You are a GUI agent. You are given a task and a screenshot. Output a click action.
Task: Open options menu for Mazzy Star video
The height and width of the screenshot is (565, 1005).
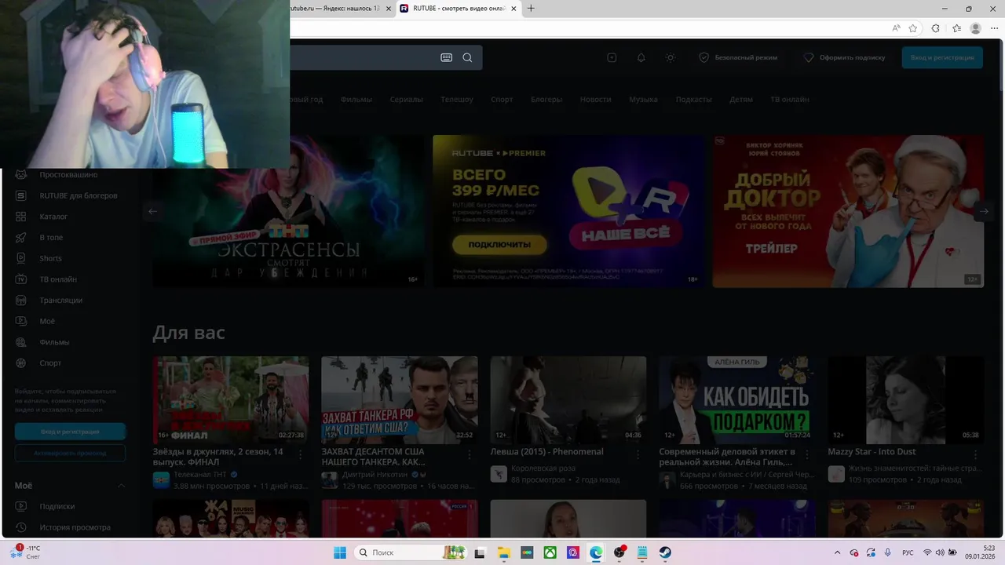tap(975, 454)
